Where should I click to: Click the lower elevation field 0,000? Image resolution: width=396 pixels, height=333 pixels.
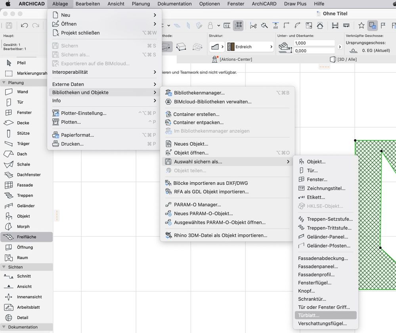pos(314,51)
